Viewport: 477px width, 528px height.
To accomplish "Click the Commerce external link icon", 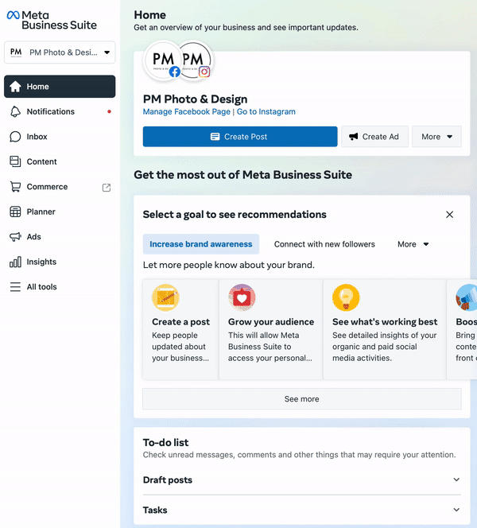I will (107, 188).
